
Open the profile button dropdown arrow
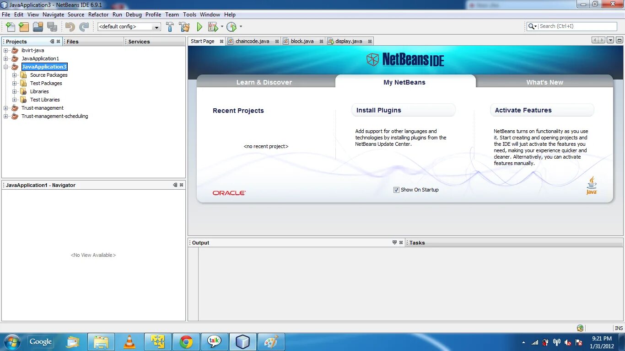241,27
